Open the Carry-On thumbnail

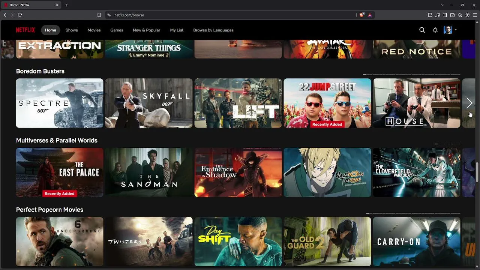pyautogui.click(x=417, y=242)
